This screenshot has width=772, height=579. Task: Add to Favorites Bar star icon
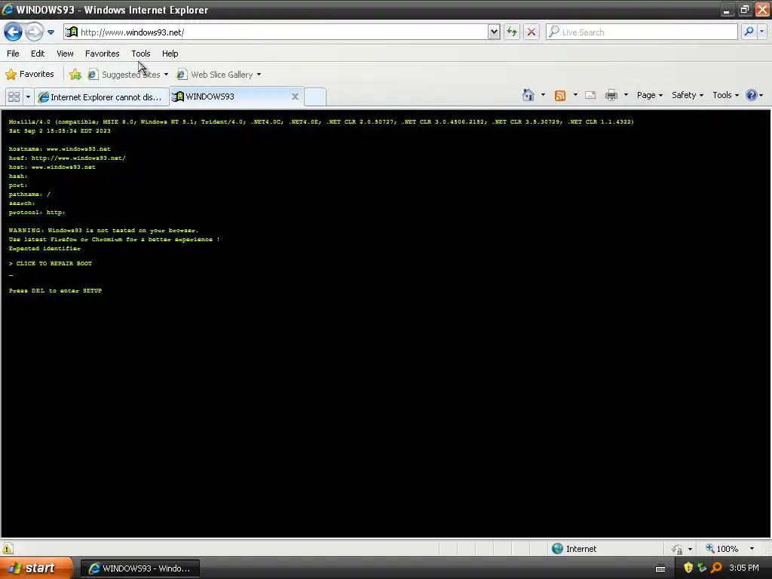(x=75, y=75)
